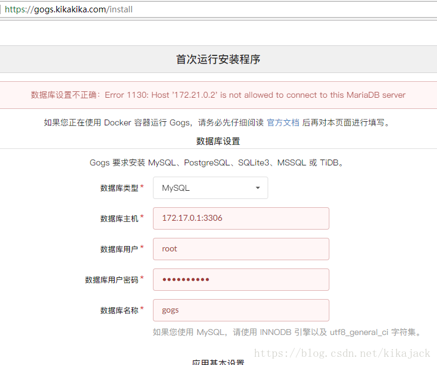Open the 数据库类型 MySQL dropdown
437x365 pixels.
coord(211,188)
